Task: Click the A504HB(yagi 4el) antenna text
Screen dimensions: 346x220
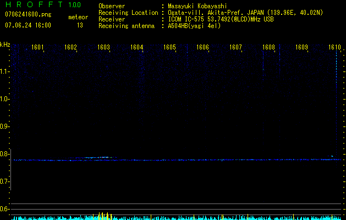Action: (x=194, y=26)
